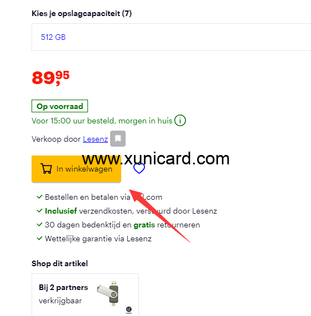311x316 pixels.
Task: Click the verkrijgbaar text in partner card
Action: [60, 301]
